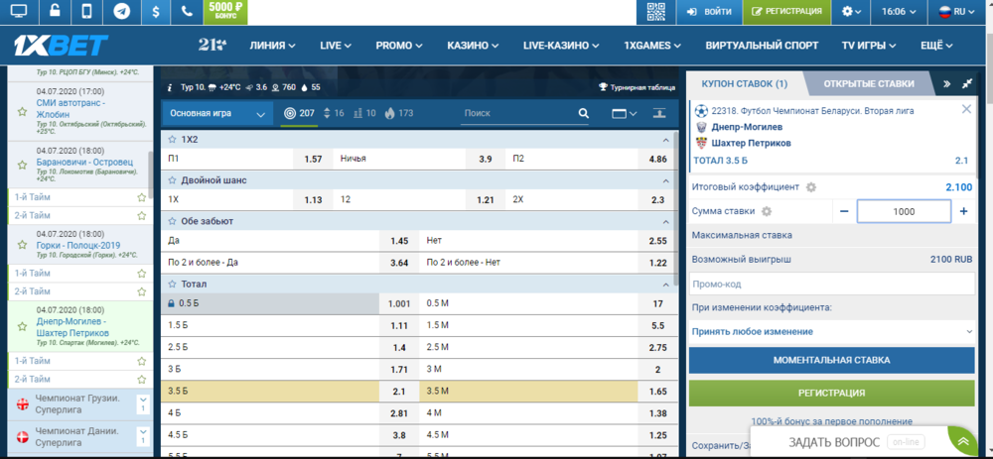Viewport: 993px width, 459px height.
Task: Increase stake with plus button
Action: [x=964, y=211]
